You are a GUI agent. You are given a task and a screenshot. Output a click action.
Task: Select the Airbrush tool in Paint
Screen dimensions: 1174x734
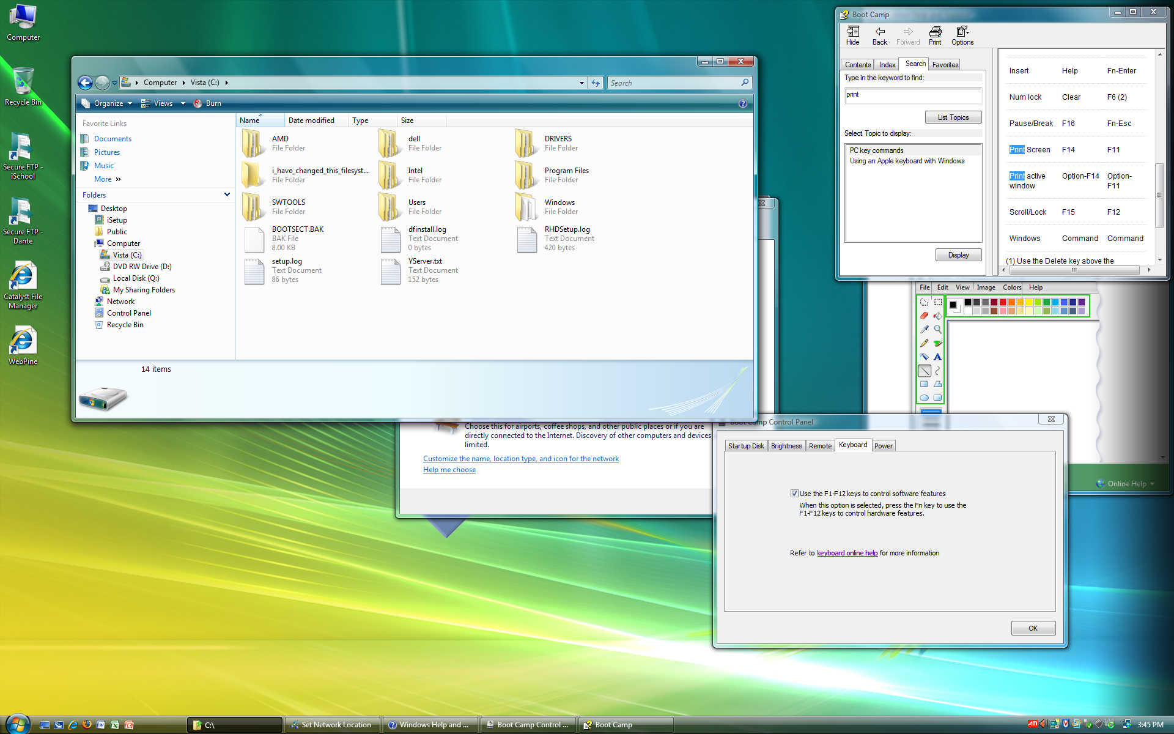(924, 357)
